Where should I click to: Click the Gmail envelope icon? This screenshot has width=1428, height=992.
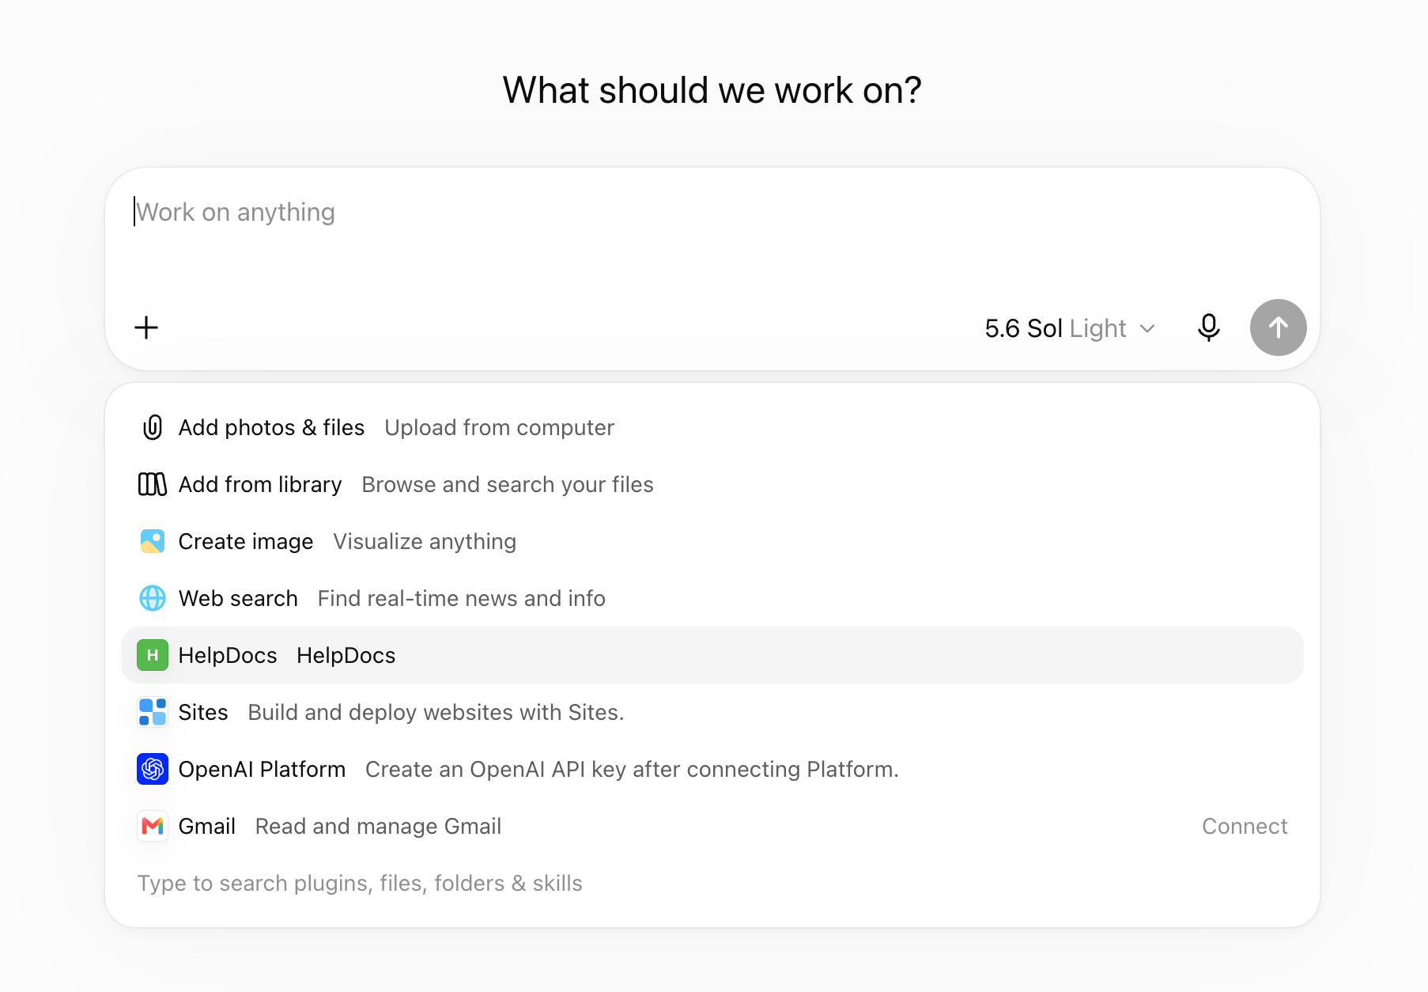(153, 826)
